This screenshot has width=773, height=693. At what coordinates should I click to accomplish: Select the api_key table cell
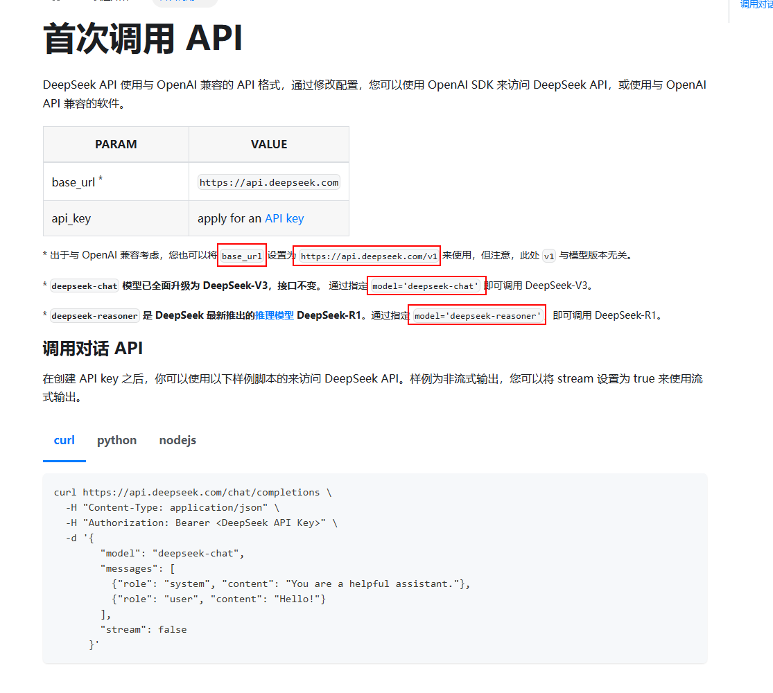[116, 218]
